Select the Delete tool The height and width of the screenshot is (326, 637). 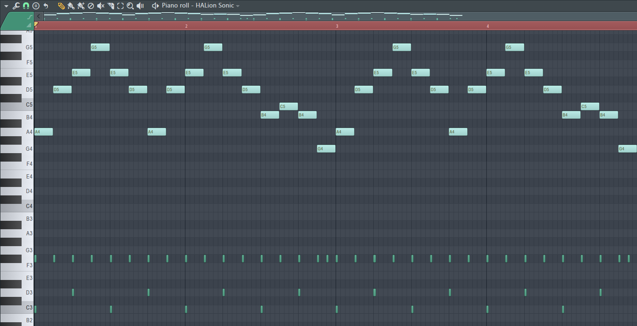pyautogui.click(x=91, y=6)
